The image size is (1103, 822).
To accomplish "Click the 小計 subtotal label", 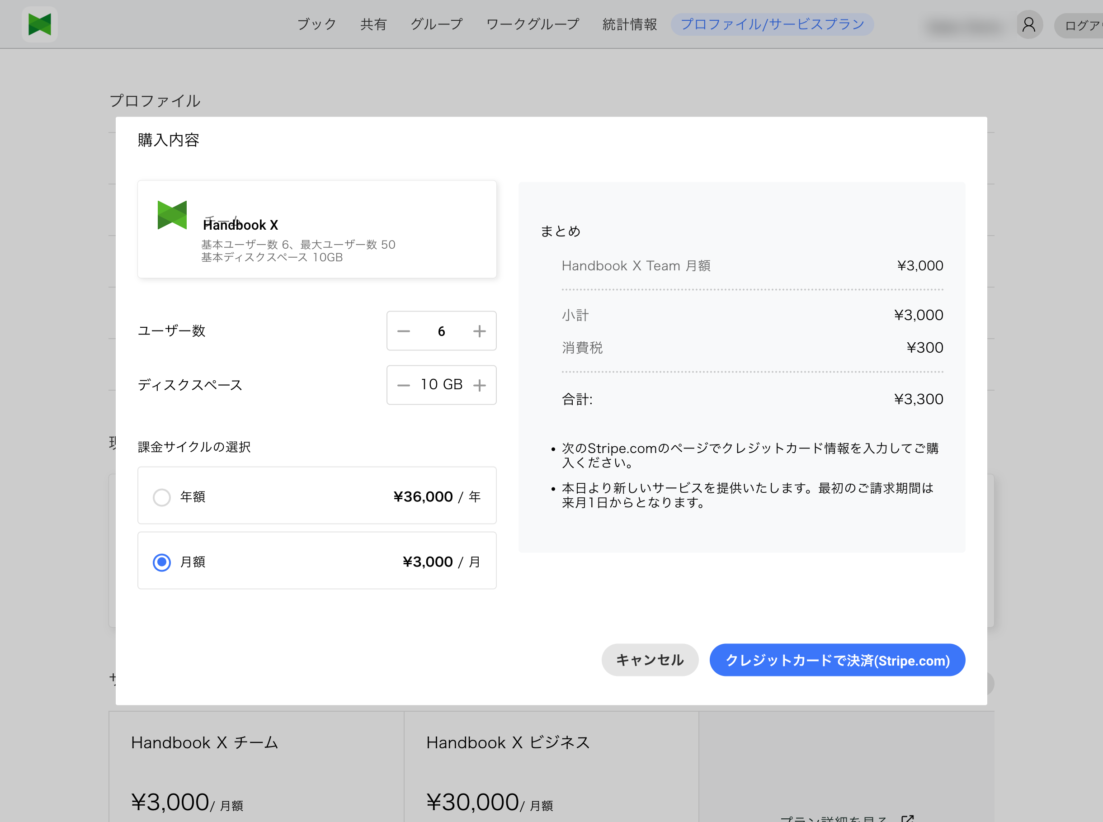I will coord(575,315).
